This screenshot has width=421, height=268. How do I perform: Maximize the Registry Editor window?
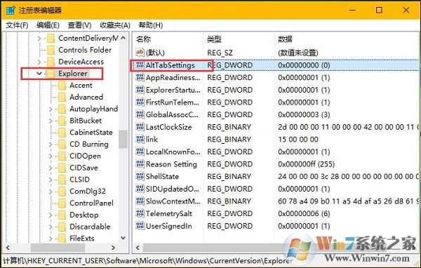coord(379,11)
